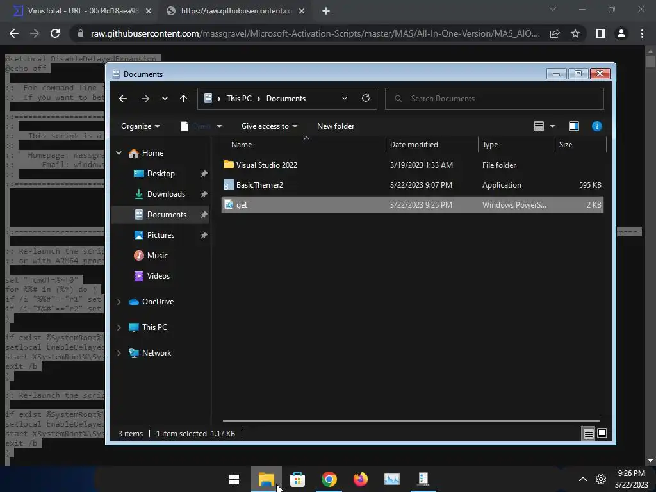Click the Search Documents field
The width and height of the screenshot is (656, 492).
click(x=494, y=99)
